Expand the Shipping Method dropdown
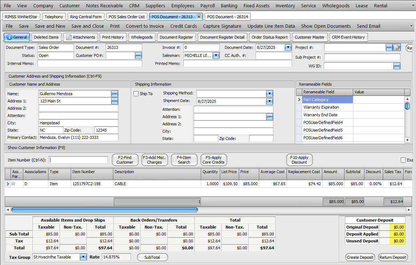Viewport: 416px width, 265px height. pyautogui.click(x=269, y=93)
